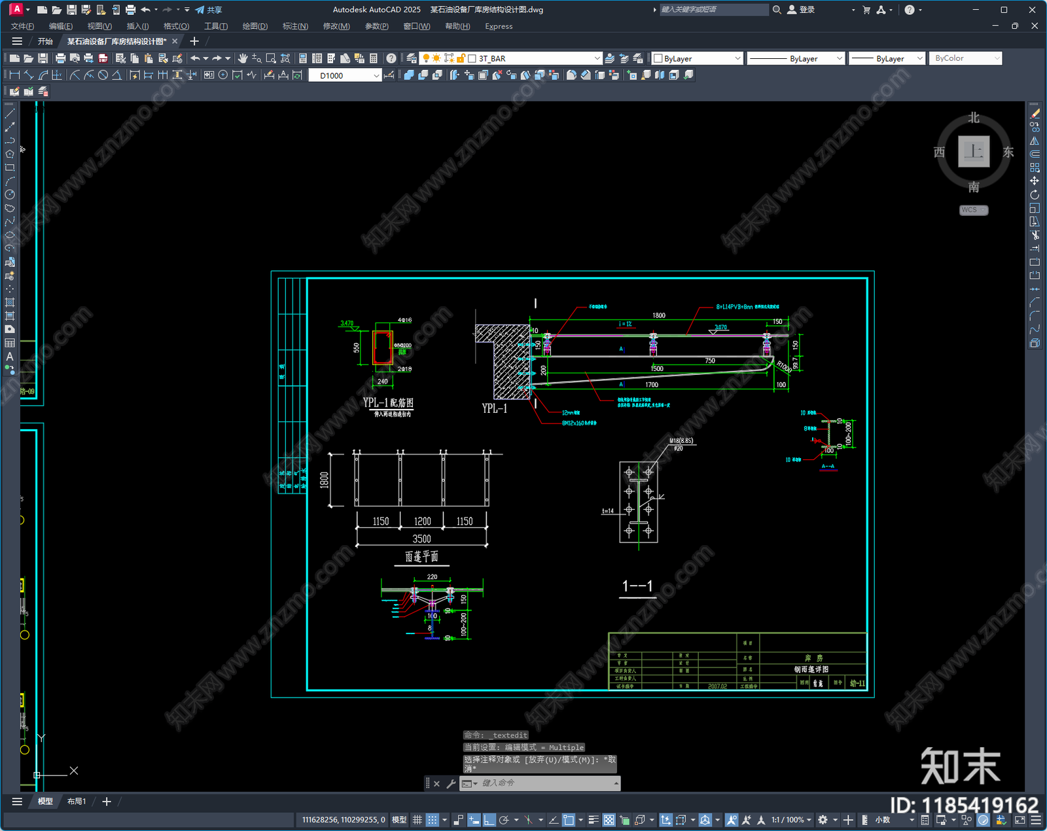This screenshot has width=1047, height=831.
Task: Open the Help question-mark icon in toolbar
Action: (391, 58)
